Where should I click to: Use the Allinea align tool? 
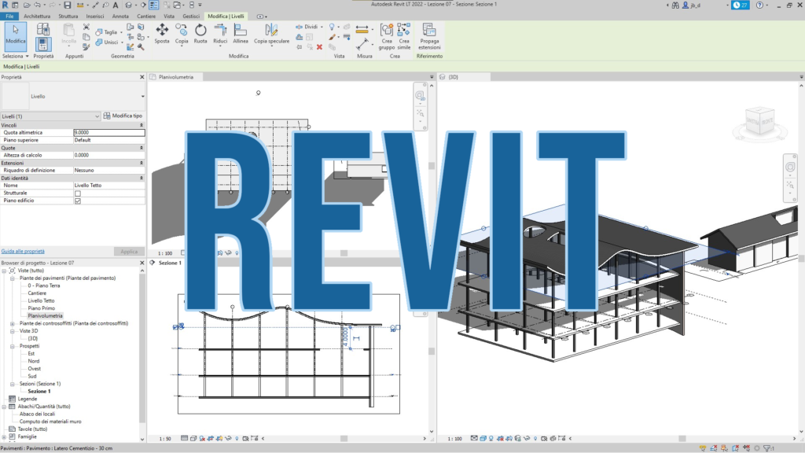pyautogui.click(x=241, y=34)
